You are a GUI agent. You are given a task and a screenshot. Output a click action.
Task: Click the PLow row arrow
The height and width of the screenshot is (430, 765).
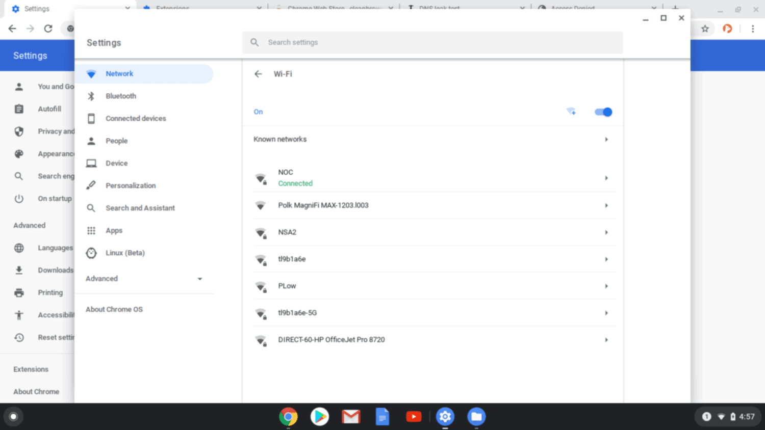click(x=606, y=286)
